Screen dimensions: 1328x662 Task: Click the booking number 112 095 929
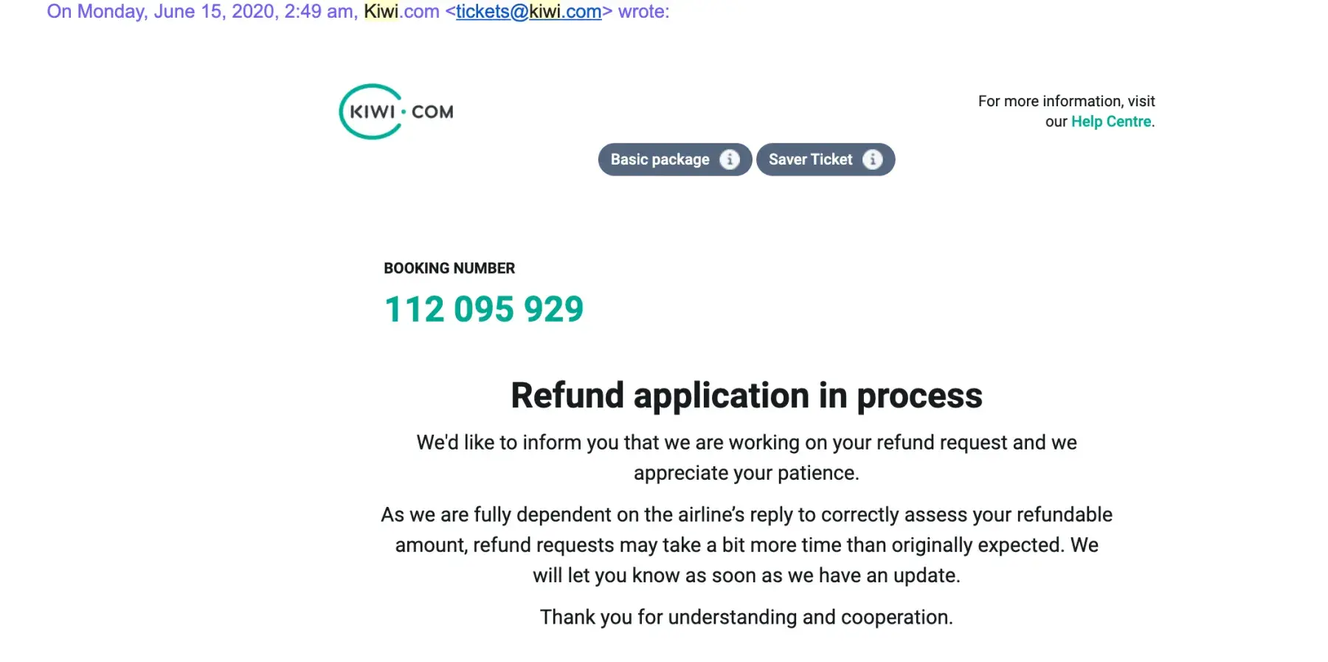(484, 309)
